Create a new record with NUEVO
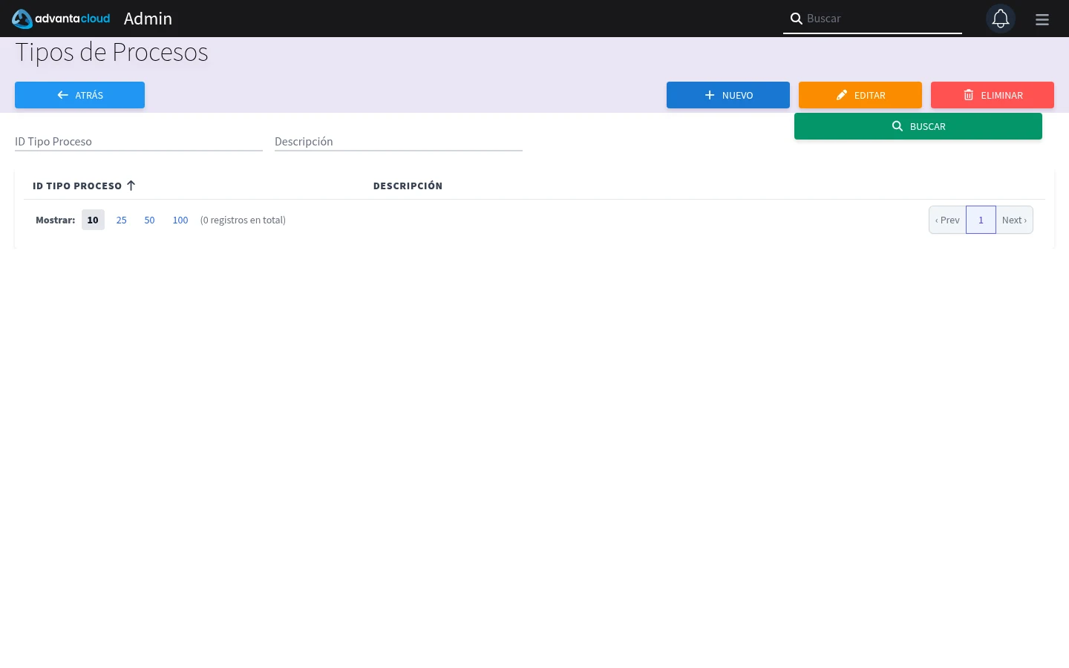The image size is (1069, 668). [x=728, y=95]
